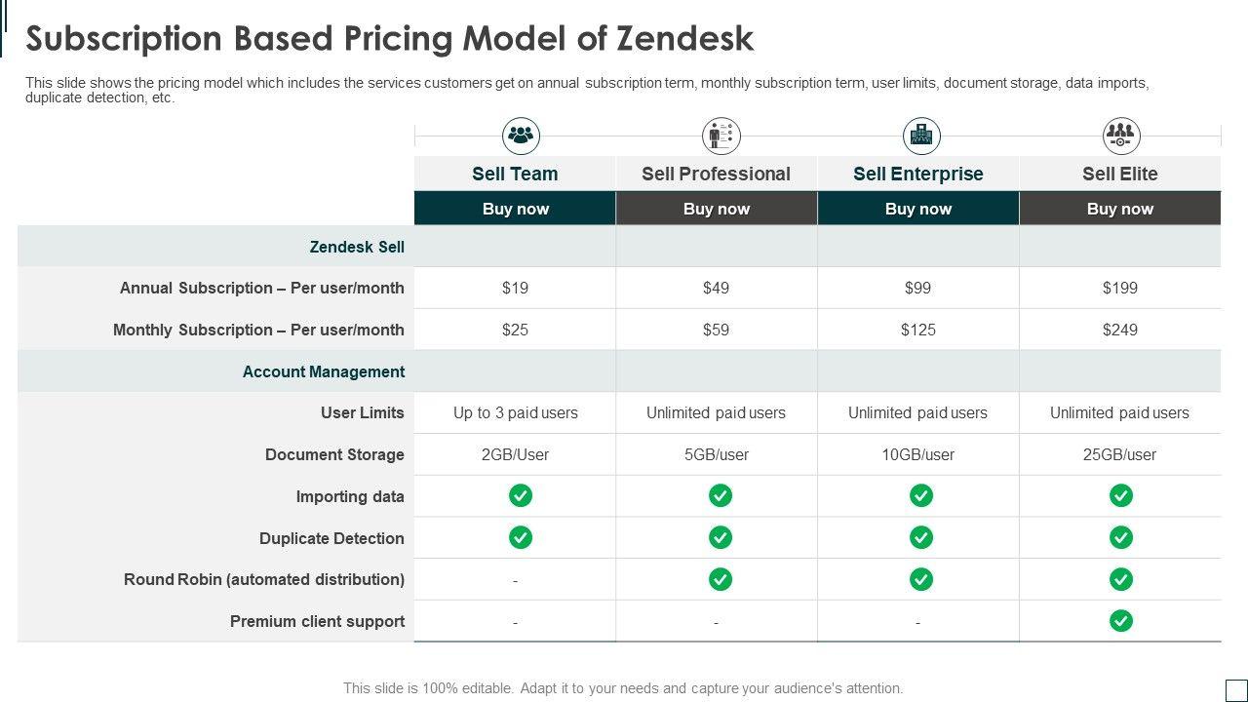Click Sell Professional's Duplicate Detection checkmark
The width and height of the screenshot is (1248, 702).
coord(721,537)
